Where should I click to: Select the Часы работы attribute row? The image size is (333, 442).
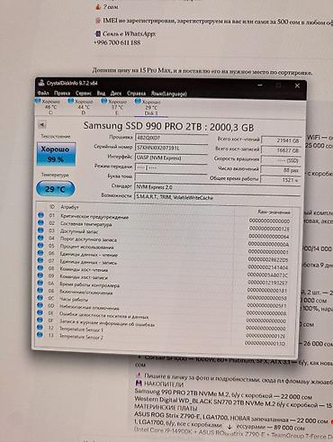coord(163,301)
